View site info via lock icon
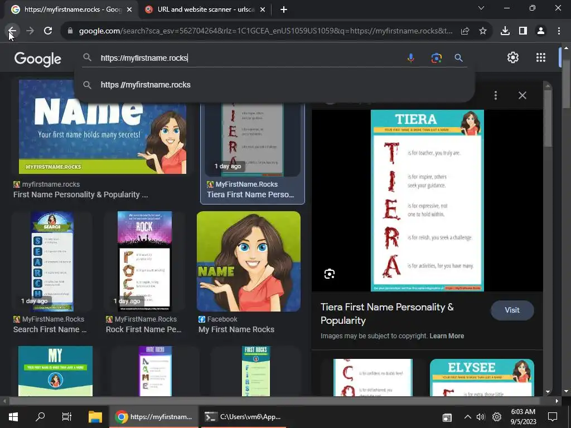Viewport: 571px width, 428px height. [70, 31]
